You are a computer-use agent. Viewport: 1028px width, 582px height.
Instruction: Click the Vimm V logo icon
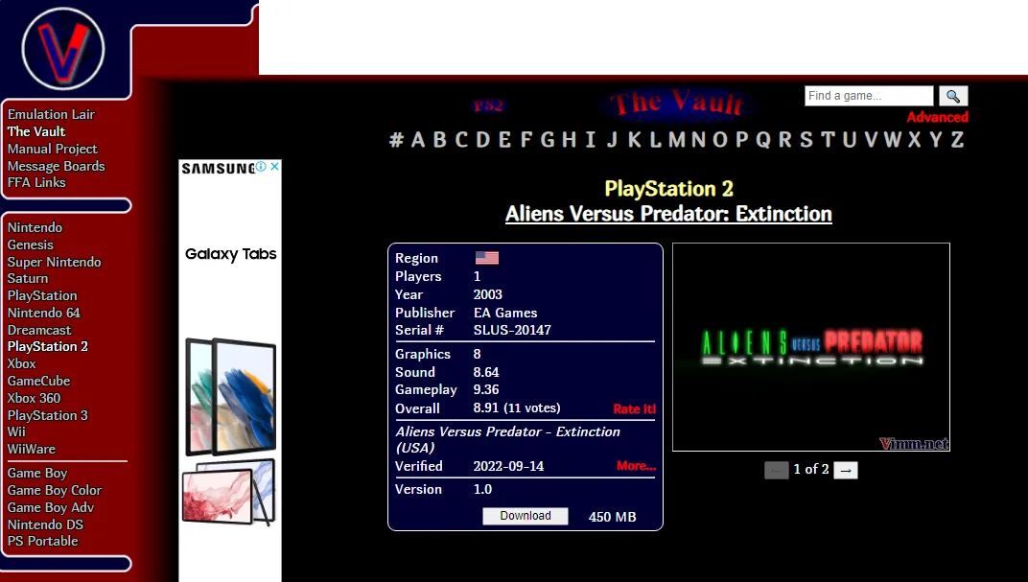(x=63, y=49)
